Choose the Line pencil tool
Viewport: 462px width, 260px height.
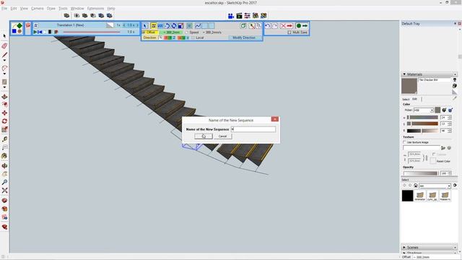tap(4, 55)
